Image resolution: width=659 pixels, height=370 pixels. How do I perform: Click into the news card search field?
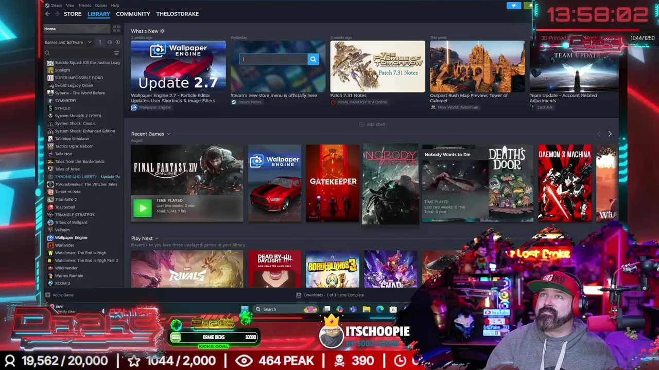(274, 59)
